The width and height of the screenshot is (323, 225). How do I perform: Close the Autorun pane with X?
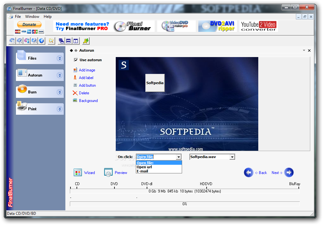click(309, 50)
